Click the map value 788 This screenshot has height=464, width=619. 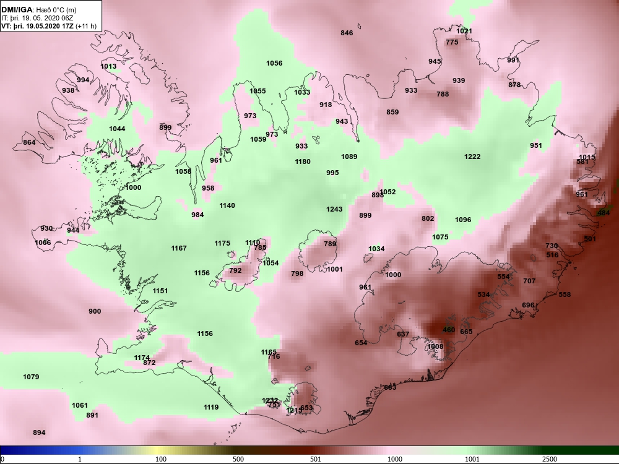(443, 94)
